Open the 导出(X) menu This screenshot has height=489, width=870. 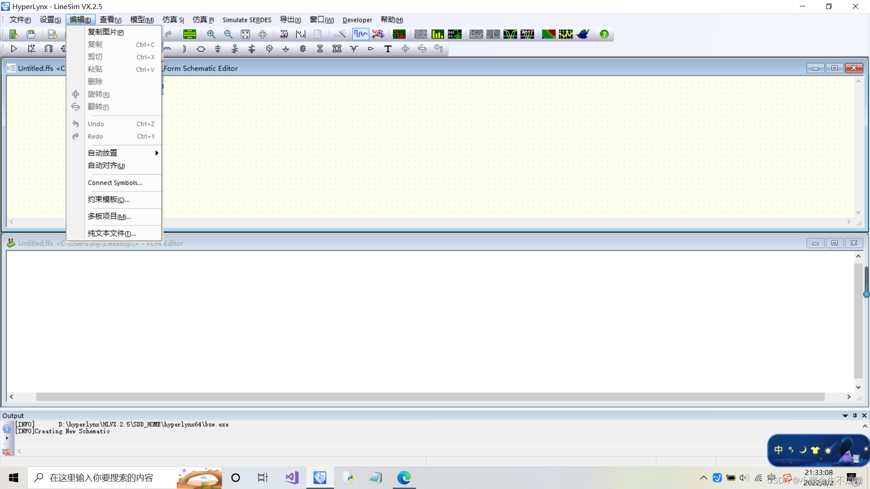click(x=290, y=19)
